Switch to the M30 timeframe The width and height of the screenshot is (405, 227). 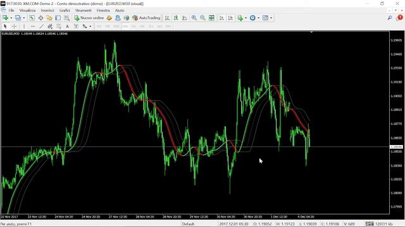(125, 26)
